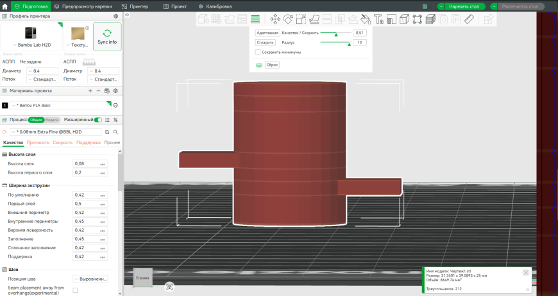Click the Справа view cube
This screenshot has height=296, width=558.
[142, 277]
